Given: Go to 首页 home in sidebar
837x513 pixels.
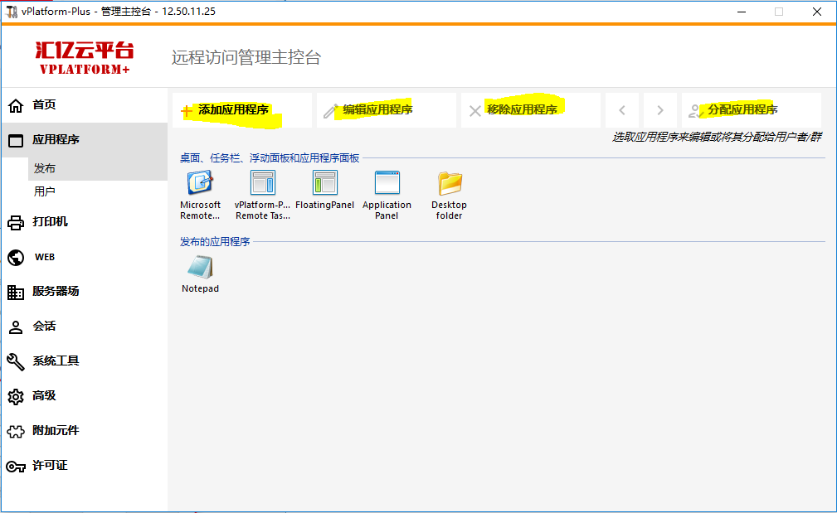Looking at the screenshot, I should tap(44, 105).
